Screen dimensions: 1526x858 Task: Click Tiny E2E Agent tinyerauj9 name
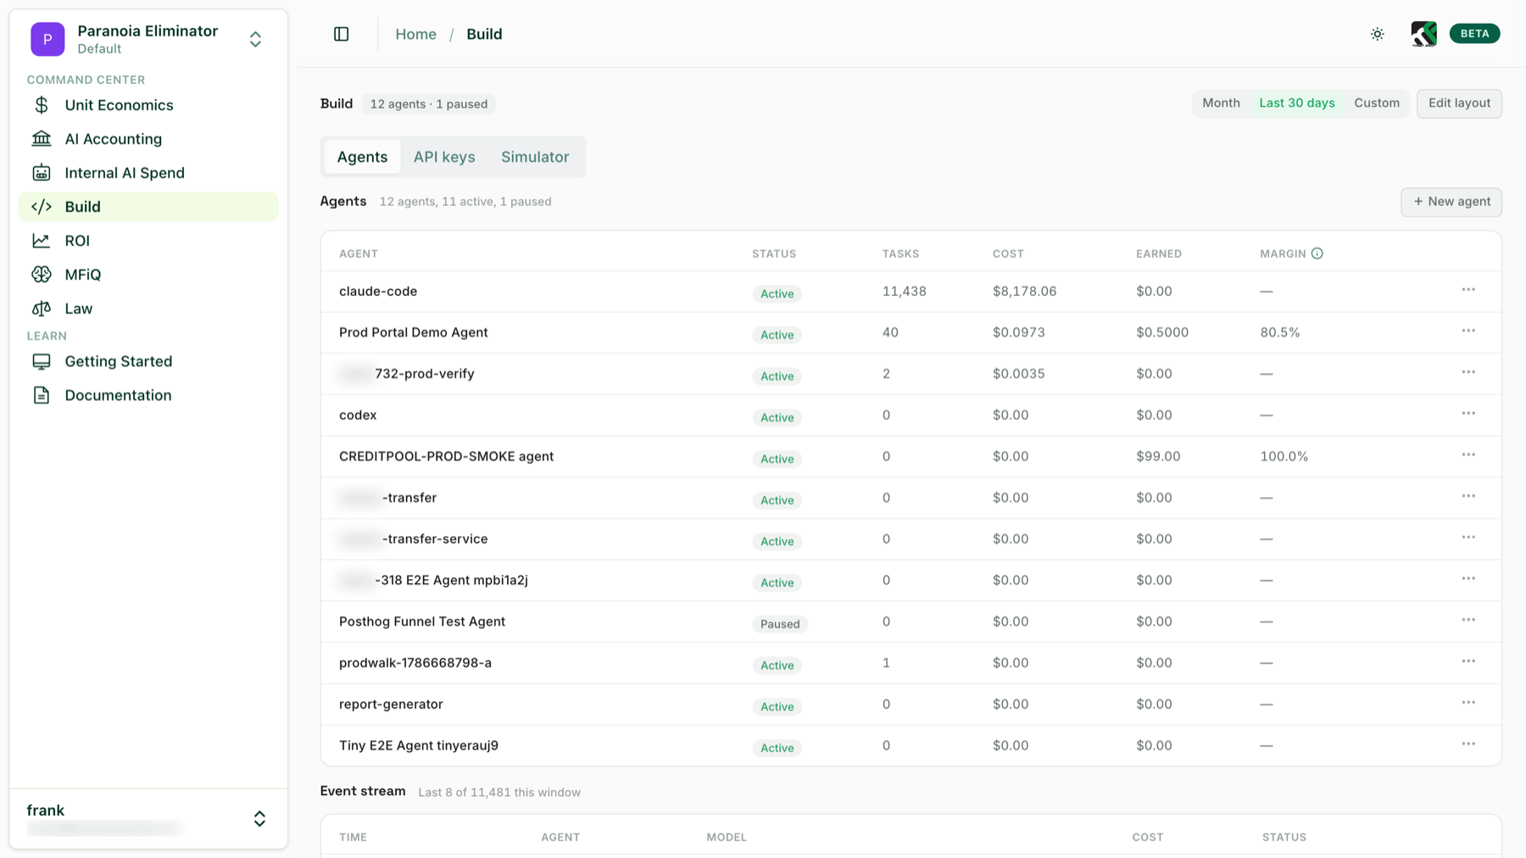point(419,746)
